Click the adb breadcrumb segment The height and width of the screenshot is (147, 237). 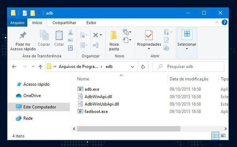pyautogui.click(x=109, y=67)
